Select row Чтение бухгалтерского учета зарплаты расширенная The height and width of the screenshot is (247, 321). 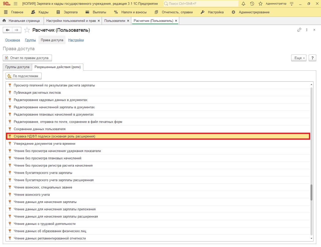tap(158, 180)
